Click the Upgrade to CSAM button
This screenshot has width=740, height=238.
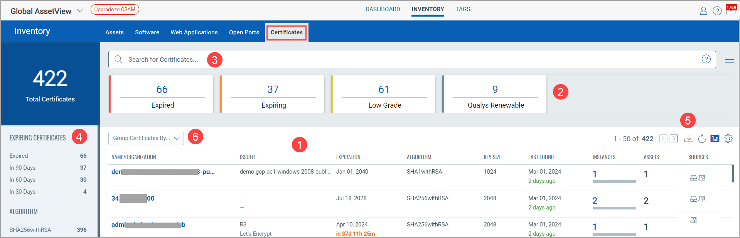click(115, 9)
